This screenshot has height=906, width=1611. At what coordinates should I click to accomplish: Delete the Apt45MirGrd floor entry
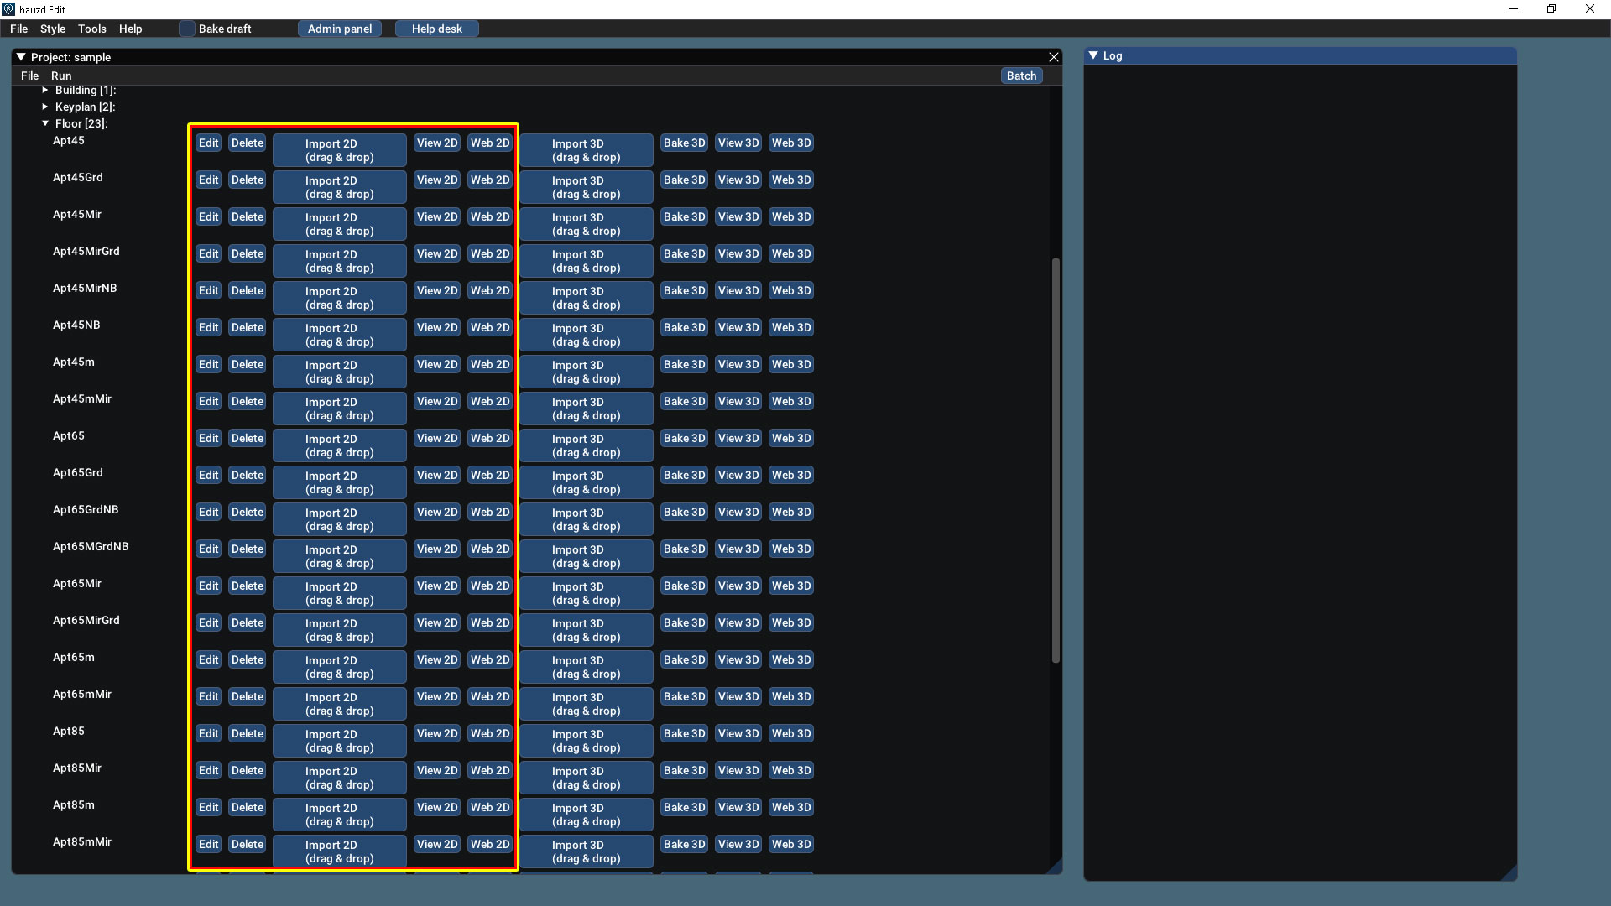click(x=248, y=253)
